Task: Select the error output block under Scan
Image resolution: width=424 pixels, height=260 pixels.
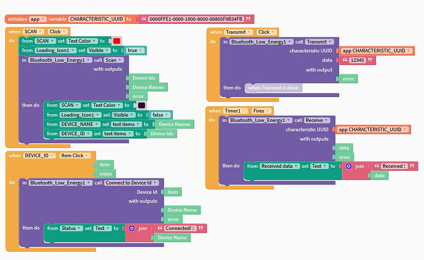Action: (138, 97)
